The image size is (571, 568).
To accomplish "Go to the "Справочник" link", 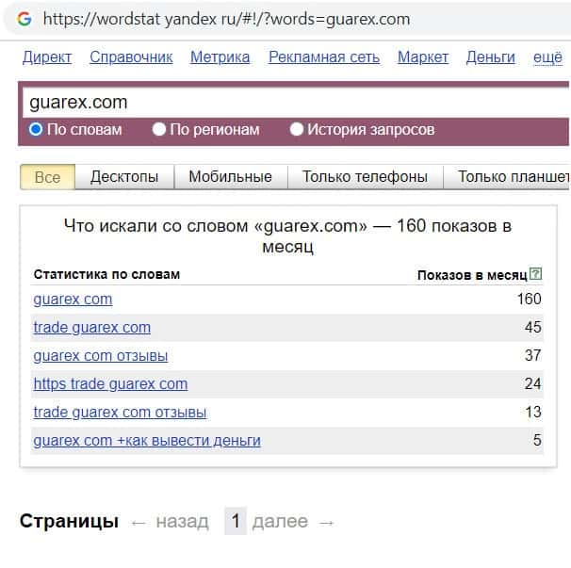I will pos(131,57).
